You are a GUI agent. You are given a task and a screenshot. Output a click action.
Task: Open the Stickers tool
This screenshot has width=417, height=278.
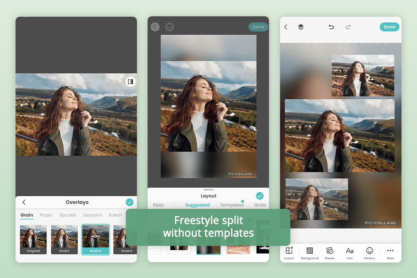pos(369,253)
